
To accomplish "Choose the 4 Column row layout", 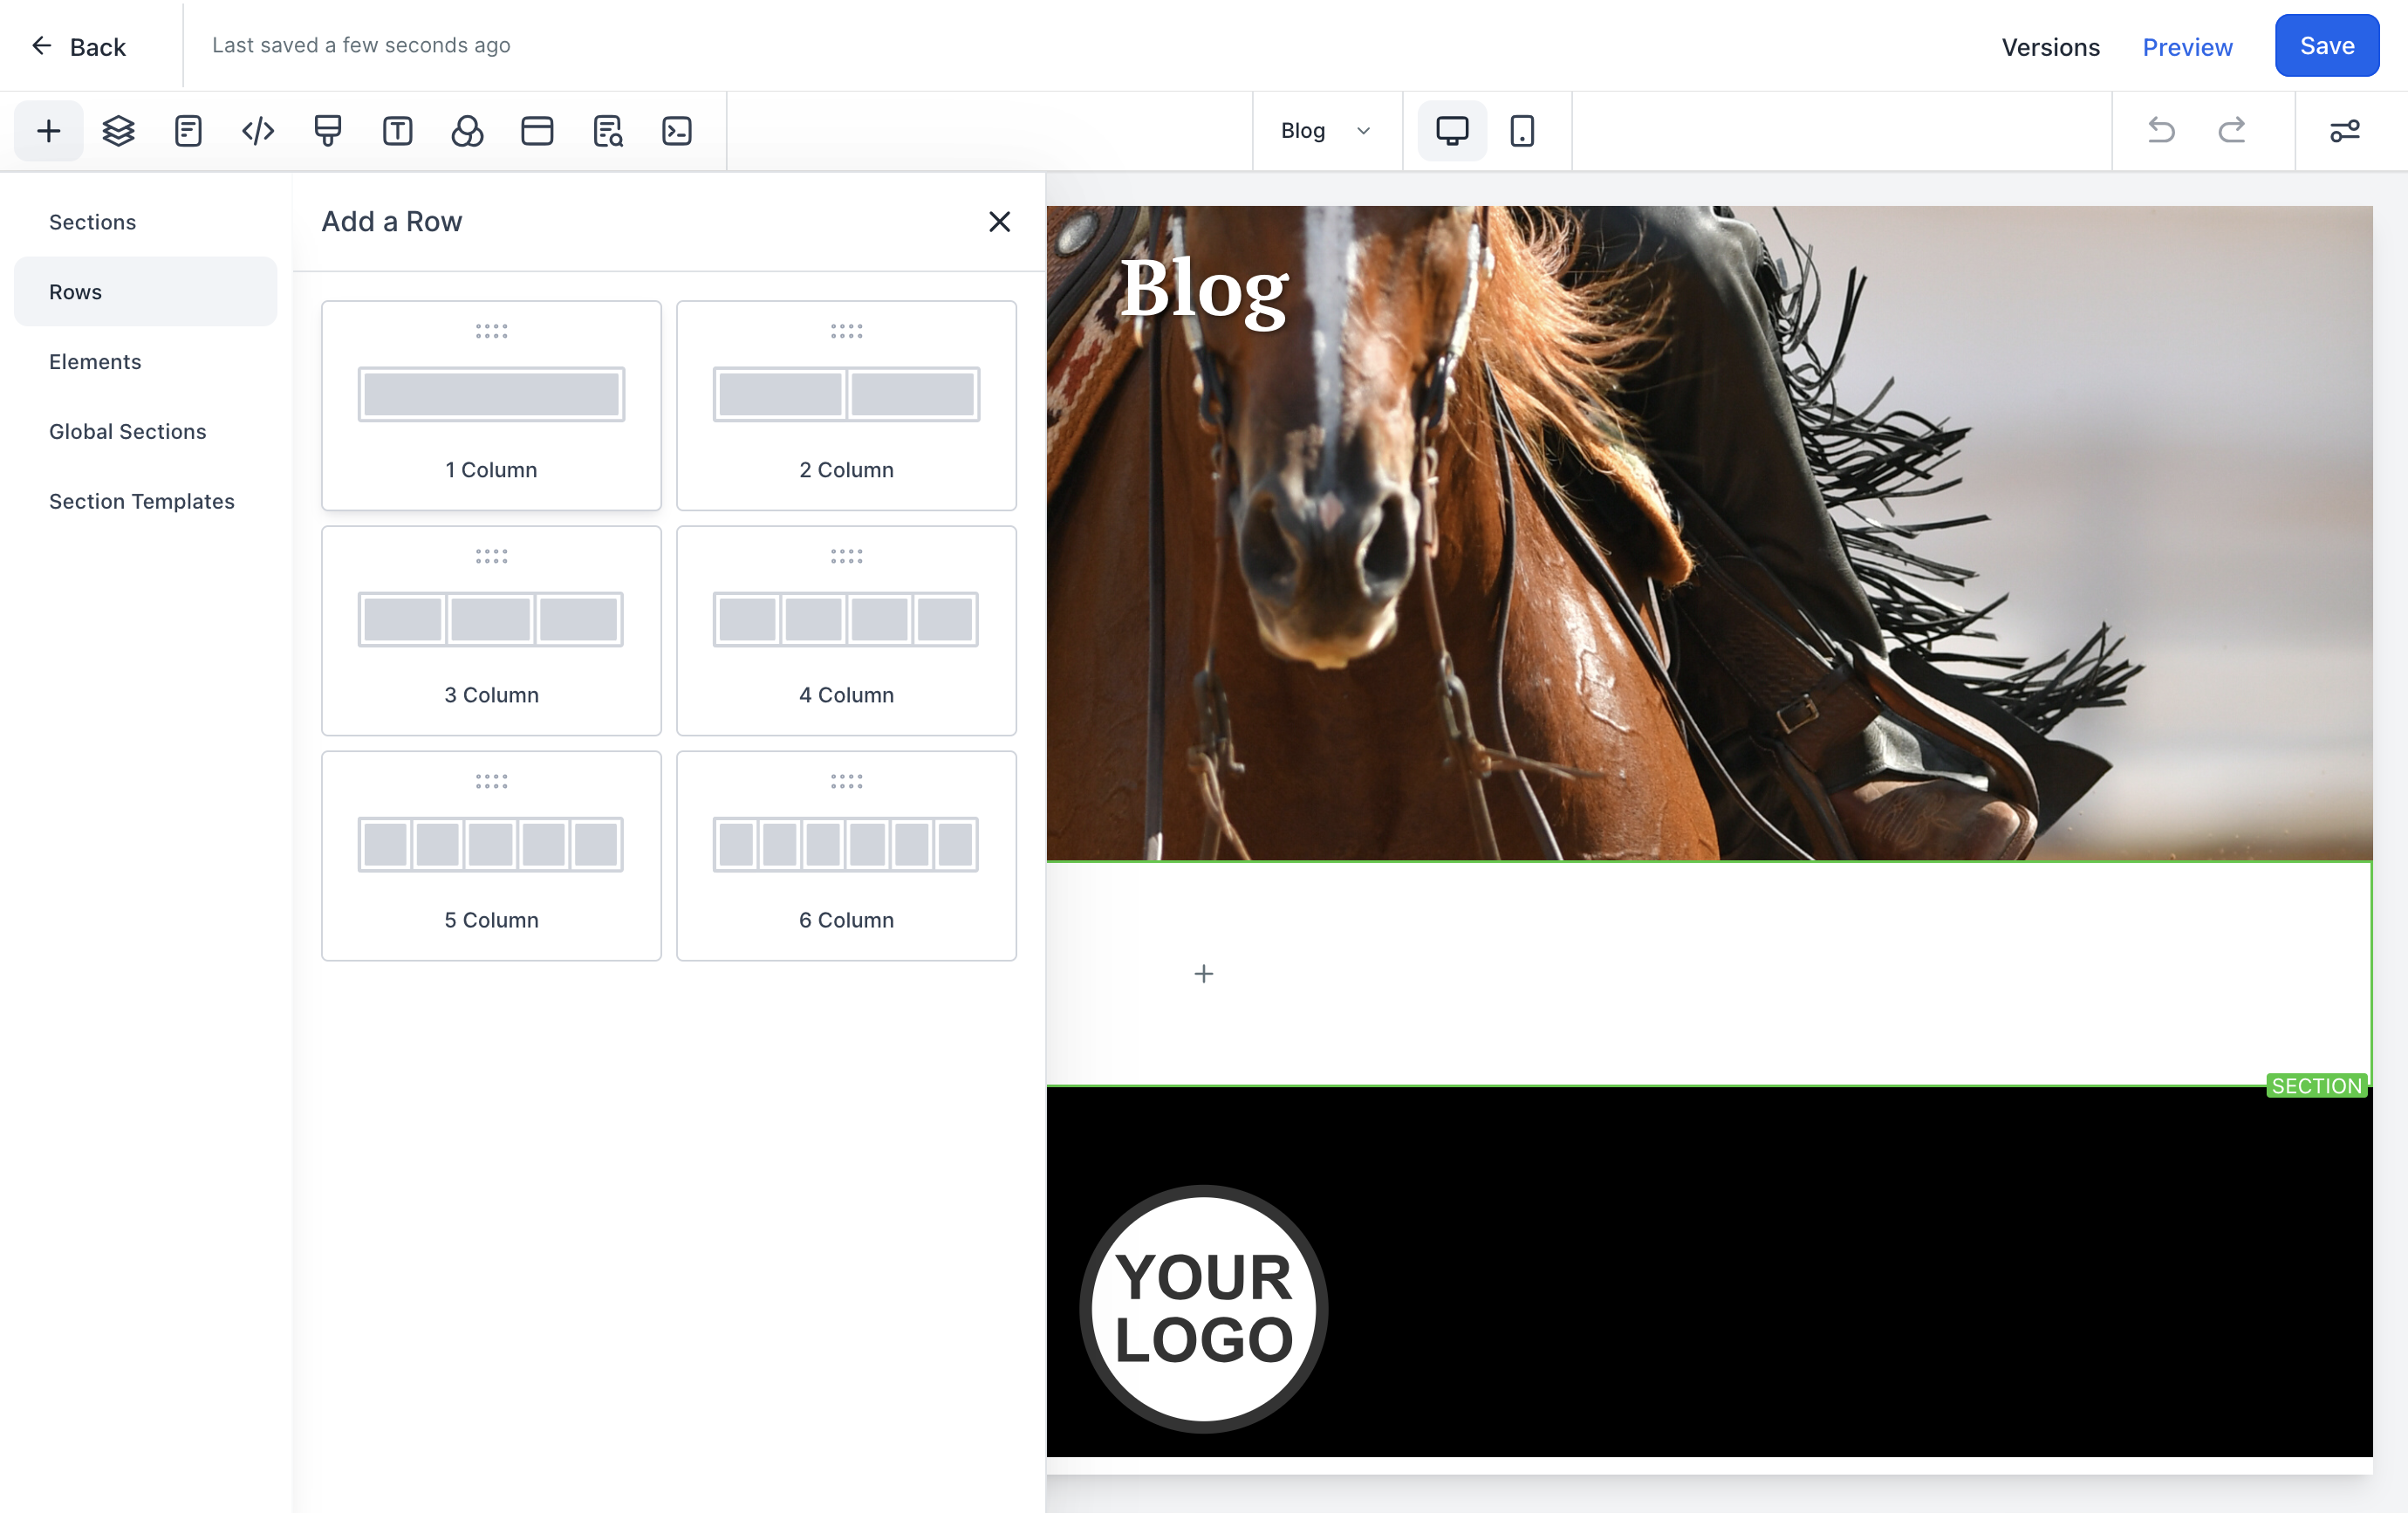I will [846, 630].
